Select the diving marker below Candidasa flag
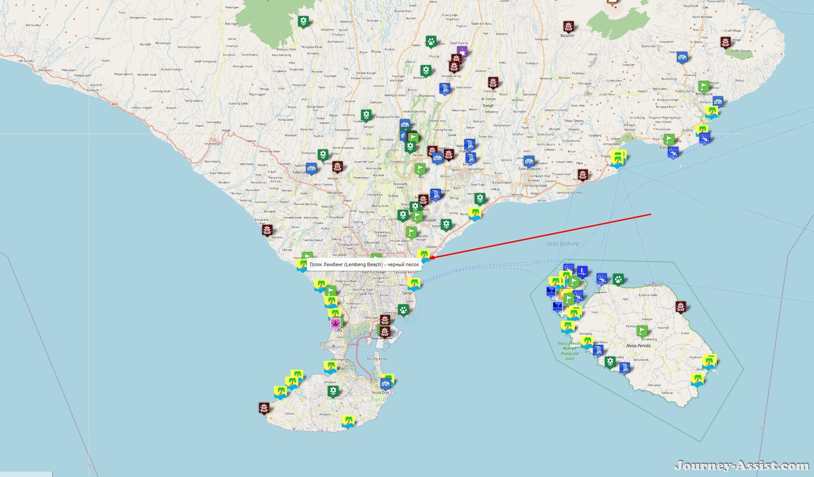814x477 pixels. coord(673,152)
